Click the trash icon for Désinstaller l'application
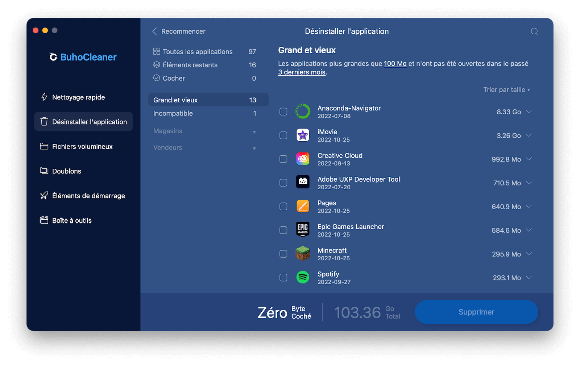The height and width of the screenshot is (366, 580). pyautogui.click(x=44, y=122)
